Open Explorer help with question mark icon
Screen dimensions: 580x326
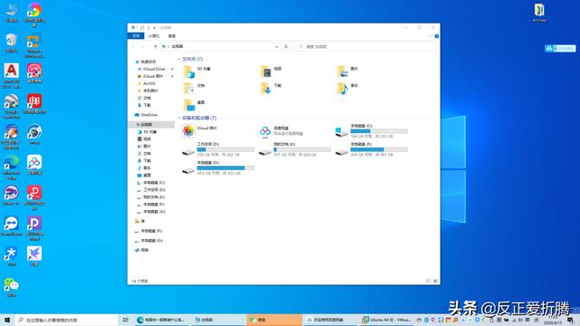point(437,36)
